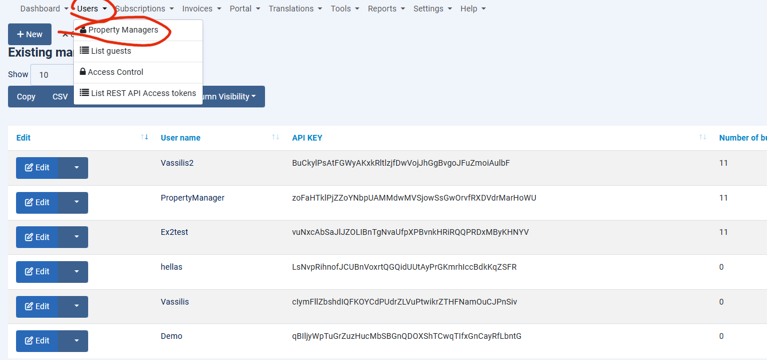This screenshot has width=767, height=360.
Task: Edit the Ex2test manager
Action: (x=37, y=237)
